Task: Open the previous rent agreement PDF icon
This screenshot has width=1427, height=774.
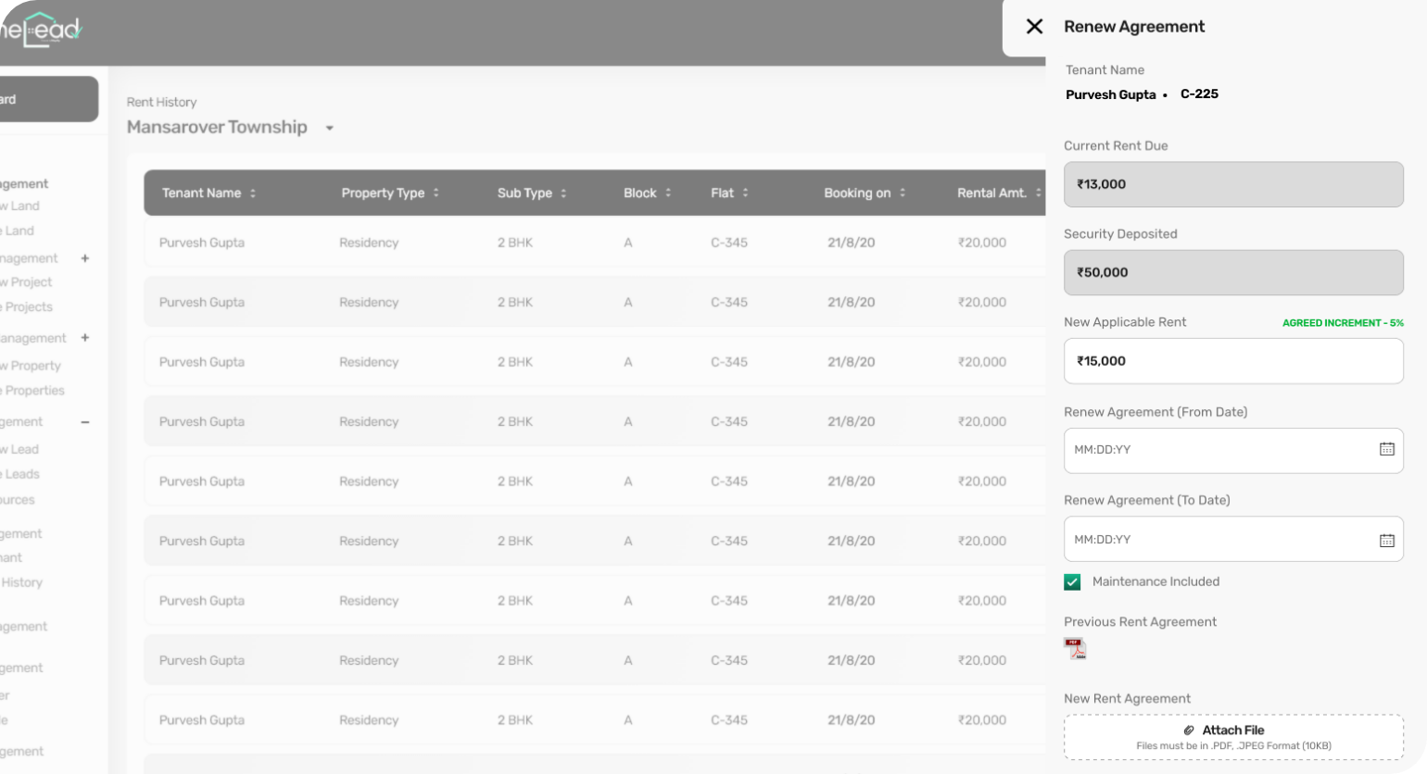Action: [x=1075, y=648]
